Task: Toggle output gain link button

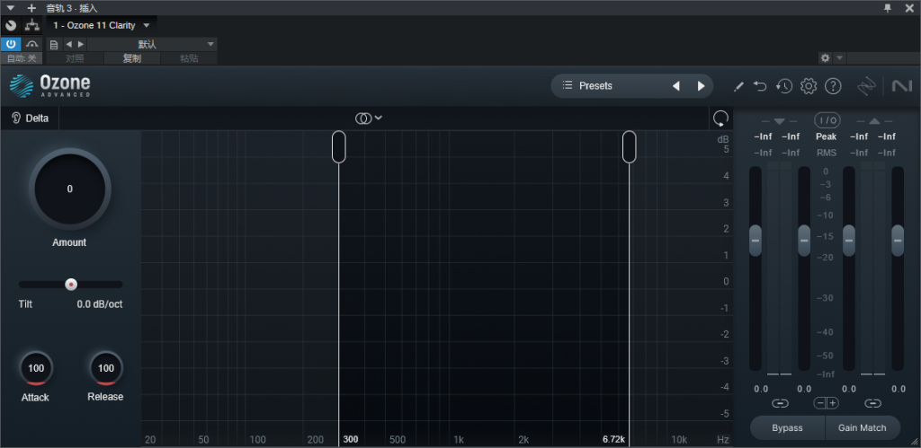Action: click(872, 403)
